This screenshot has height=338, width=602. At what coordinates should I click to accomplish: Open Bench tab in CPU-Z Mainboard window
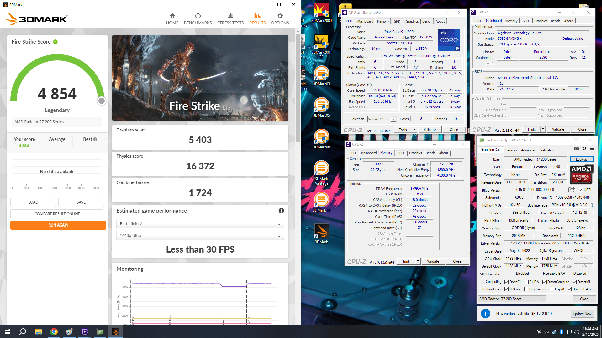[555, 21]
